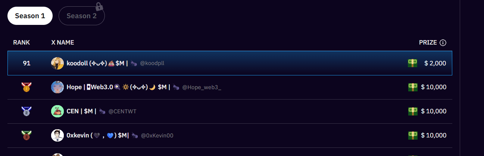This screenshot has width=484, height=156.
Task: Open the @koodpll profile link
Action: (x=152, y=64)
